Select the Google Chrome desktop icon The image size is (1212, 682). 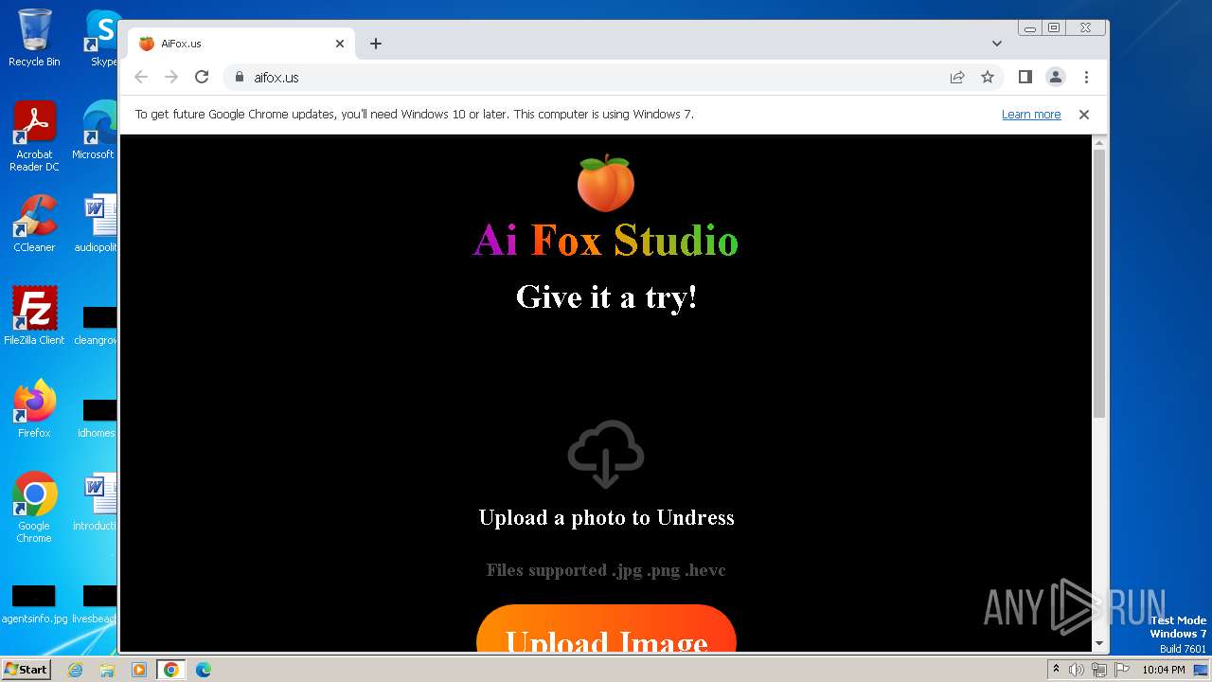click(x=34, y=507)
